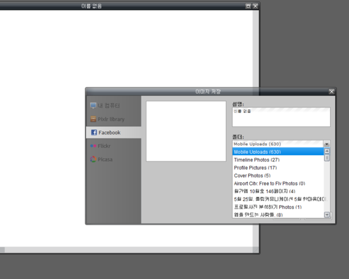The image size is (349, 279).
Task: Select the 내 컴퓨터 computer icon
Action: coord(93,105)
